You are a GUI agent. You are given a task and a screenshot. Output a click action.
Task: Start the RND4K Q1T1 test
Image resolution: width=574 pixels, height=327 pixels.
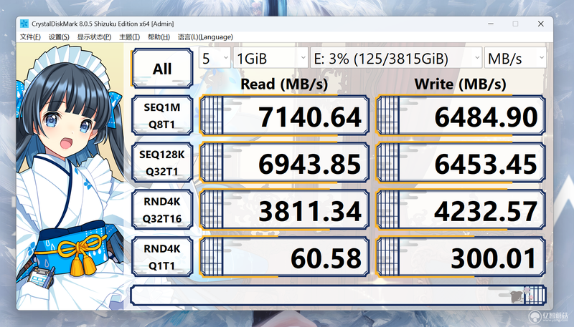162,257
